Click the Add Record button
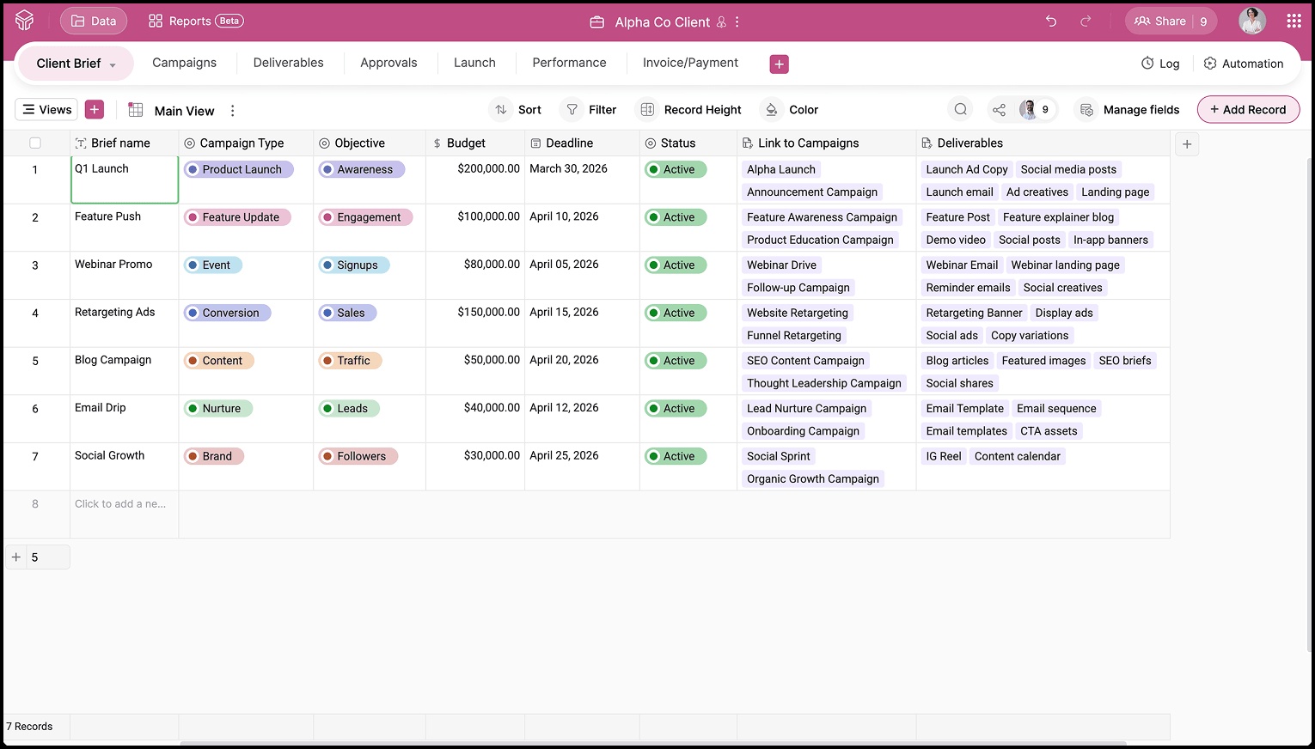This screenshot has width=1315, height=749. coord(1248,109)
